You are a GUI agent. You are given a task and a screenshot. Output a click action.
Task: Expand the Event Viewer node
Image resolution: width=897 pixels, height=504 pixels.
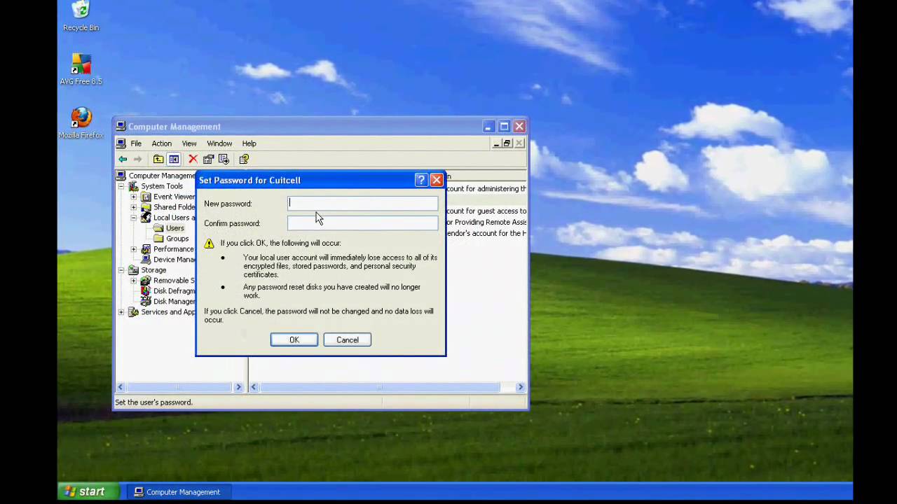click(x=134, y=197)
